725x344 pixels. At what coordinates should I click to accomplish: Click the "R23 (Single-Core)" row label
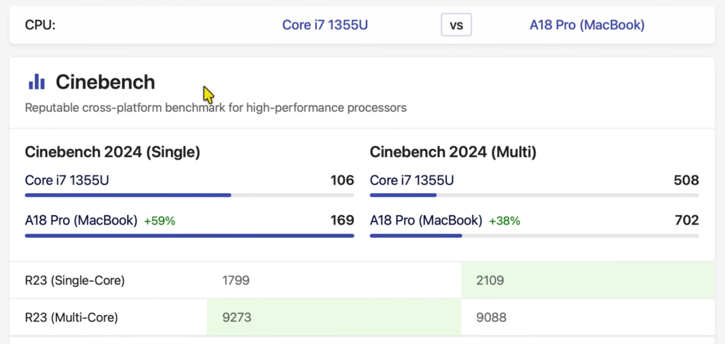(x=75, y=281)
